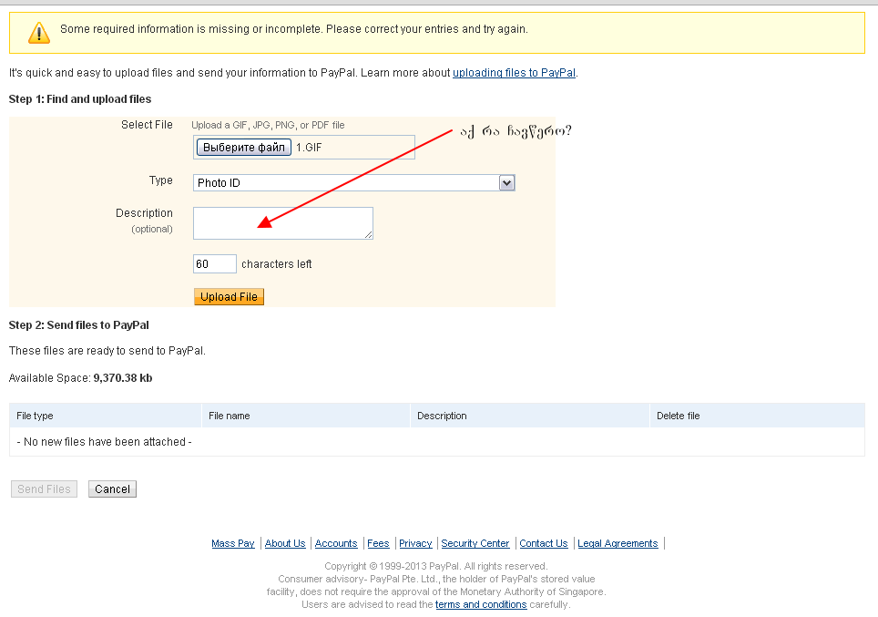Click the 'Step 2: Send files to PayPal' heading
This screenshot has width=878, height=617.
click(x=79, y=325)
